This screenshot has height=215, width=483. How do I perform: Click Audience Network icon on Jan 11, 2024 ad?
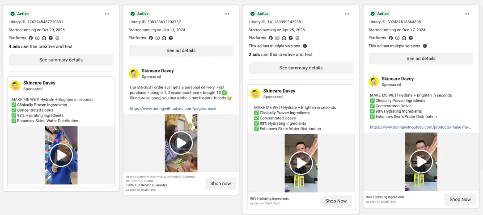pos(164,38)
